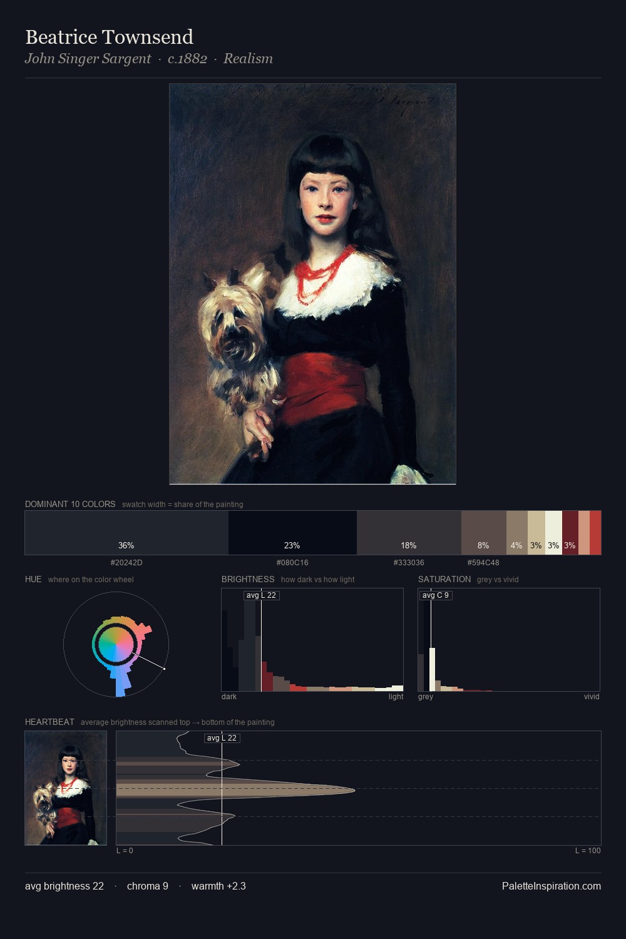Click the Realism style label

coord(248,59)
